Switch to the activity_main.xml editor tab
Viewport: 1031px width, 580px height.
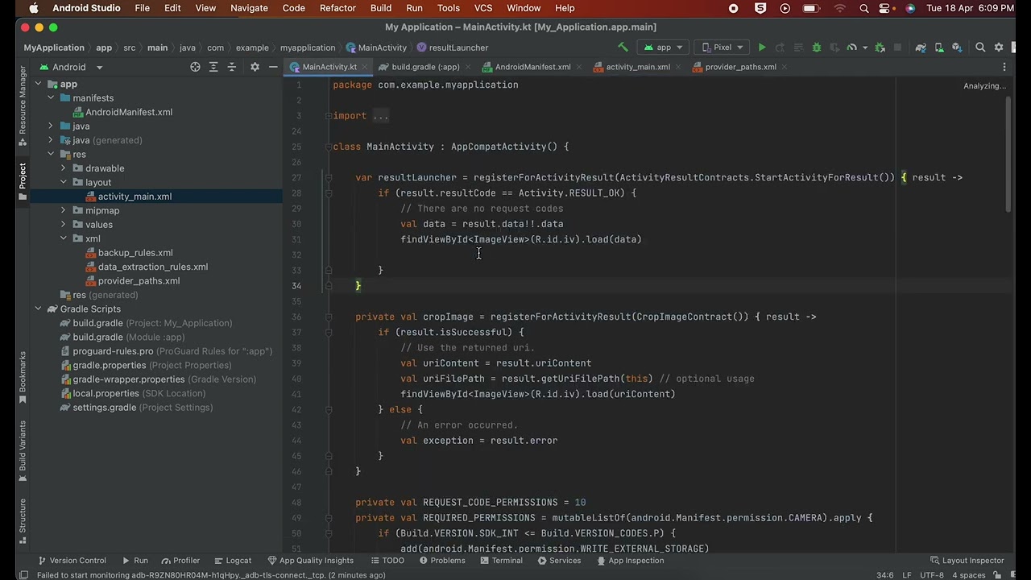(x=638, y=67)
